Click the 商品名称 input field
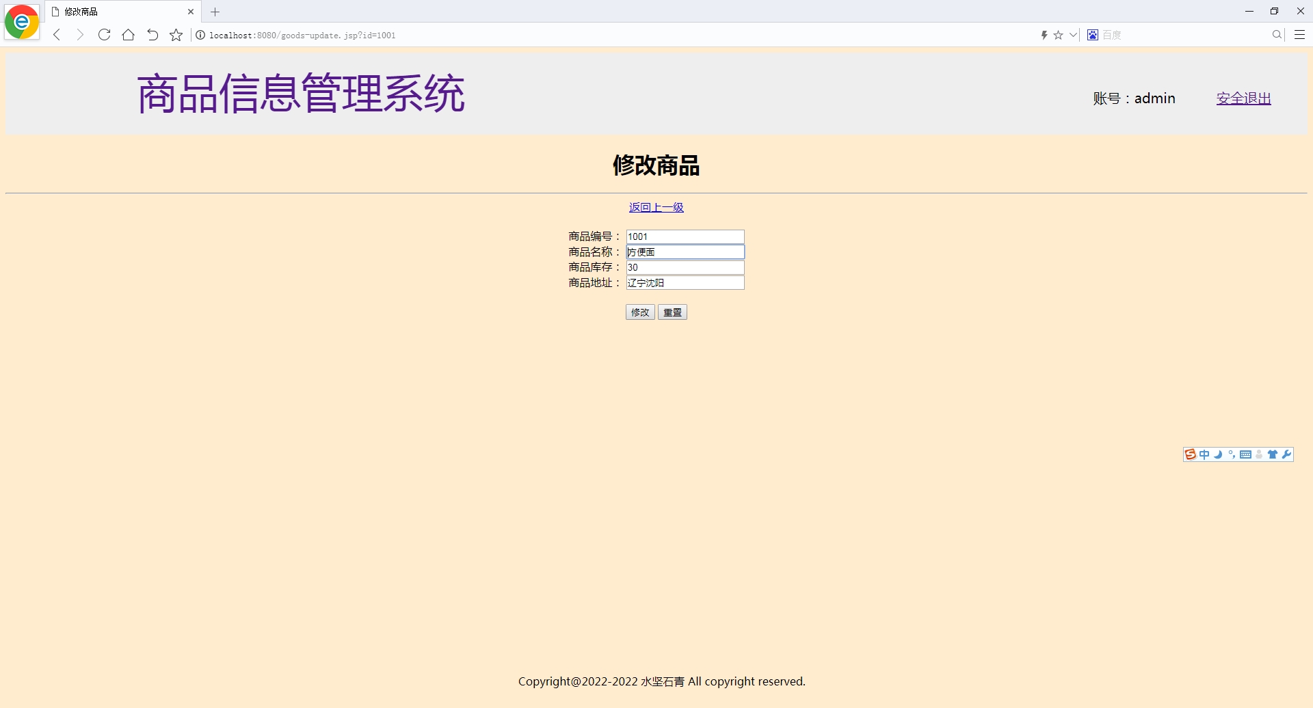 (x=685, y=251)
